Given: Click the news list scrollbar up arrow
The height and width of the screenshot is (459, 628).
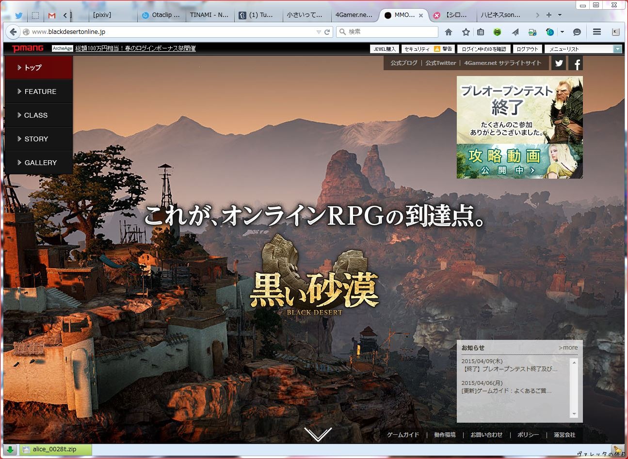Looking at the screenshot, I should click(x=574, y=363).
